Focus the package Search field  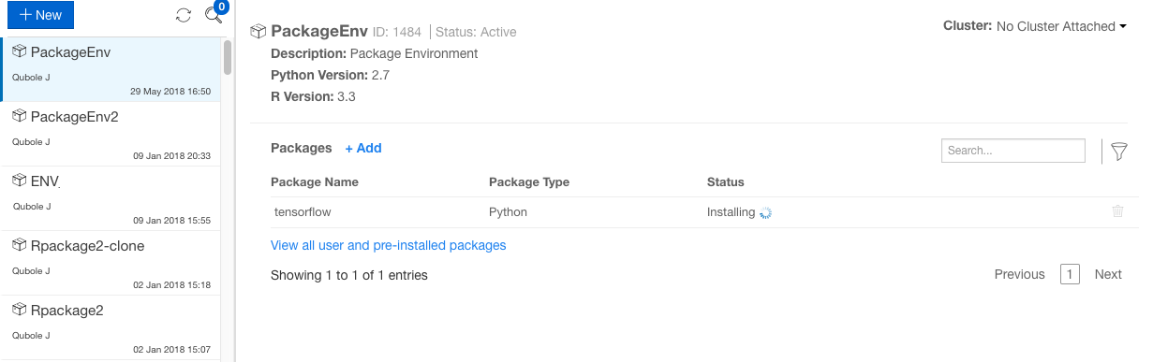pyautogui.click(x=1013, y=150)
